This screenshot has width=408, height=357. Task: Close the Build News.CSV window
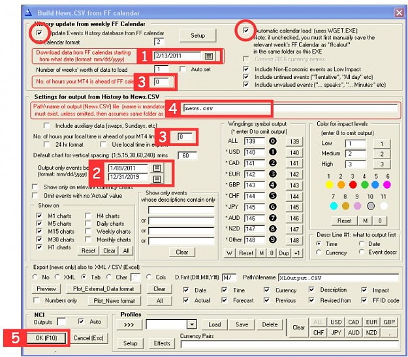(399, 12)
